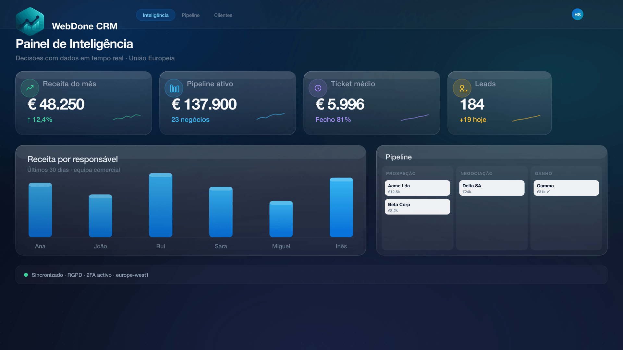Image resolution: width=623 pixels, height=350 pixels.
Task: Open the Beta Corp deal card
Action: point(417,207)
